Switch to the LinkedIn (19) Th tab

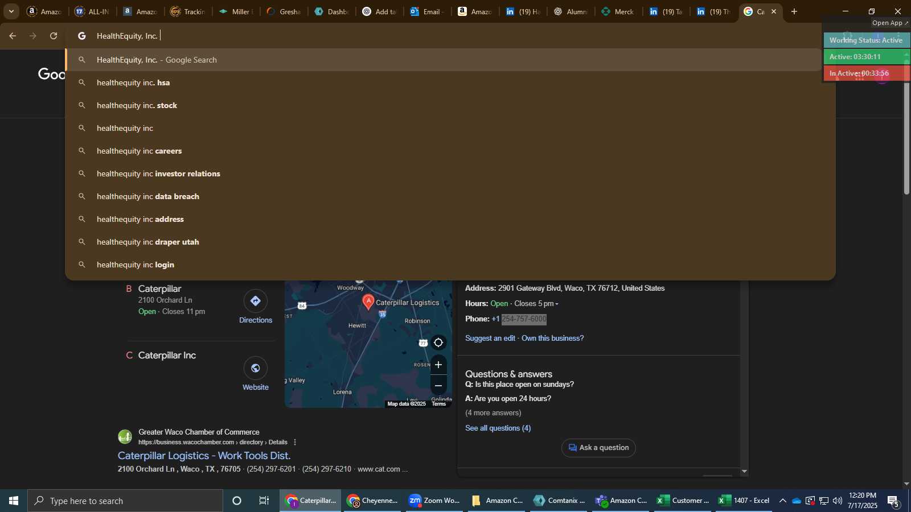tap(714, 11)
